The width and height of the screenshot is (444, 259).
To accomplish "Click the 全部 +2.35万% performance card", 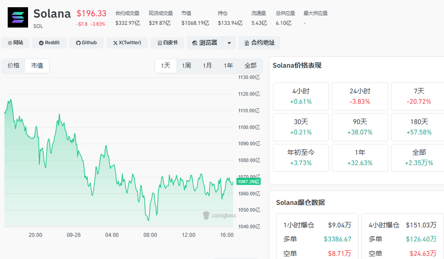I will (419, 158).
